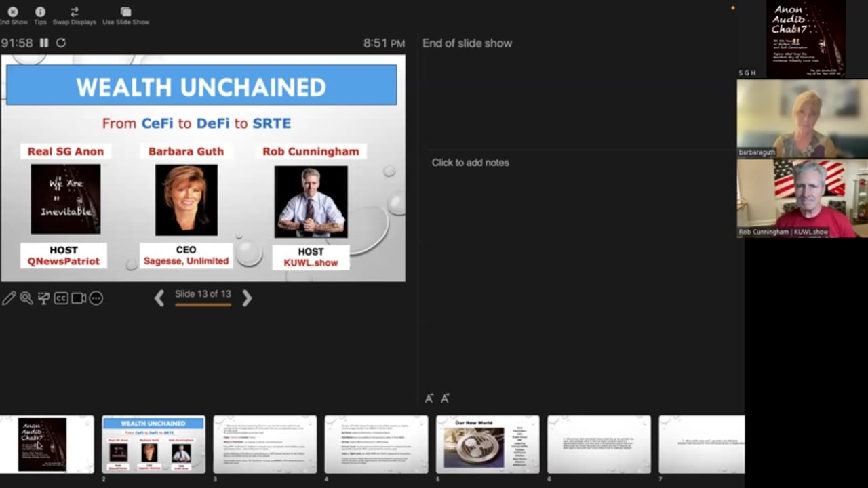The image size is (868, 488).
Task: Click 'Barbara Guth' name label on slide
Action: [x=186, y=151]
